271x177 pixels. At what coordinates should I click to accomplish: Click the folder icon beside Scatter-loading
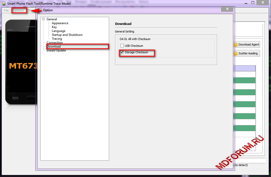(x=236, y=53)
